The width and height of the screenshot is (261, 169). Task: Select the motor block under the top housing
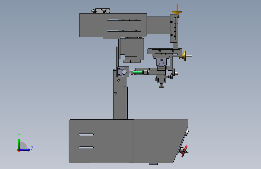[134, 49]
